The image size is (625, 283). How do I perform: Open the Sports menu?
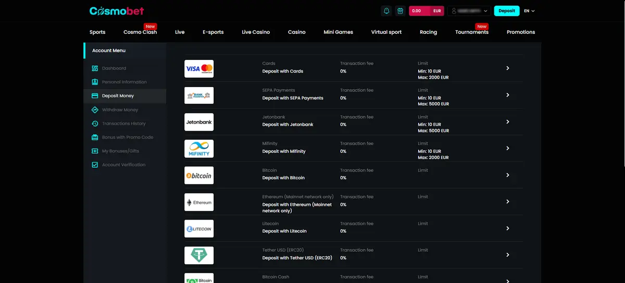pos(97,32)
